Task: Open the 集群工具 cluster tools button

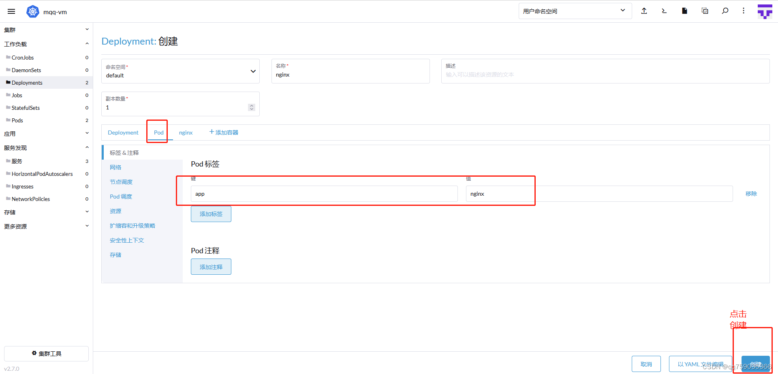Action: pos(46,353)
